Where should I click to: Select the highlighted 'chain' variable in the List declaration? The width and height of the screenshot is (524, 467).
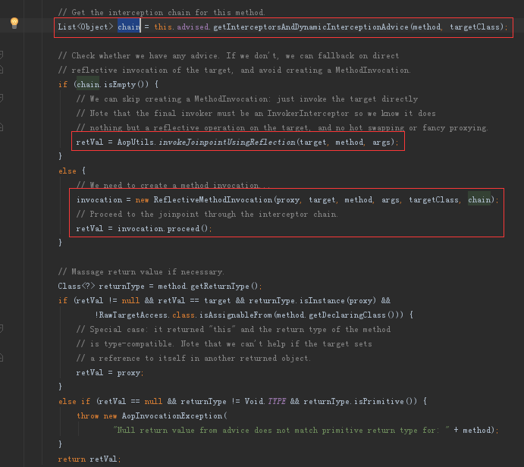pos(129,27)
